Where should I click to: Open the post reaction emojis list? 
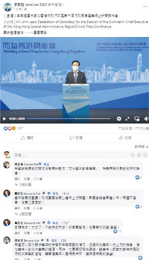click(x=10, y=128)
